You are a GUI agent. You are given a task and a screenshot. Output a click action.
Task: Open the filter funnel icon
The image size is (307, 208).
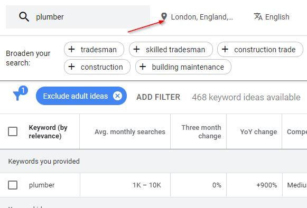coord(20,93)
